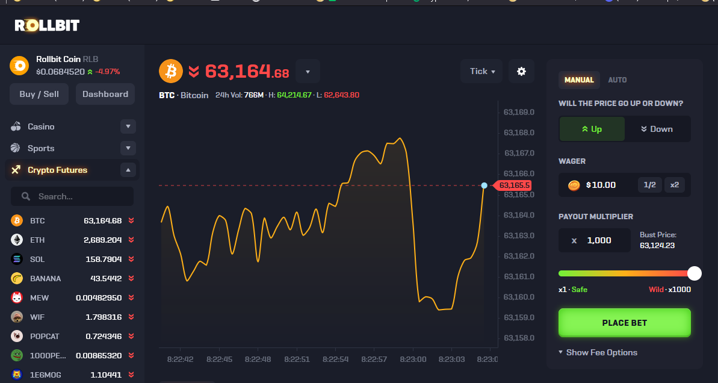Switch to AUTO betting mode
Image resolution: width=718 pixels, height=383 pixels.
coord(617,79)
